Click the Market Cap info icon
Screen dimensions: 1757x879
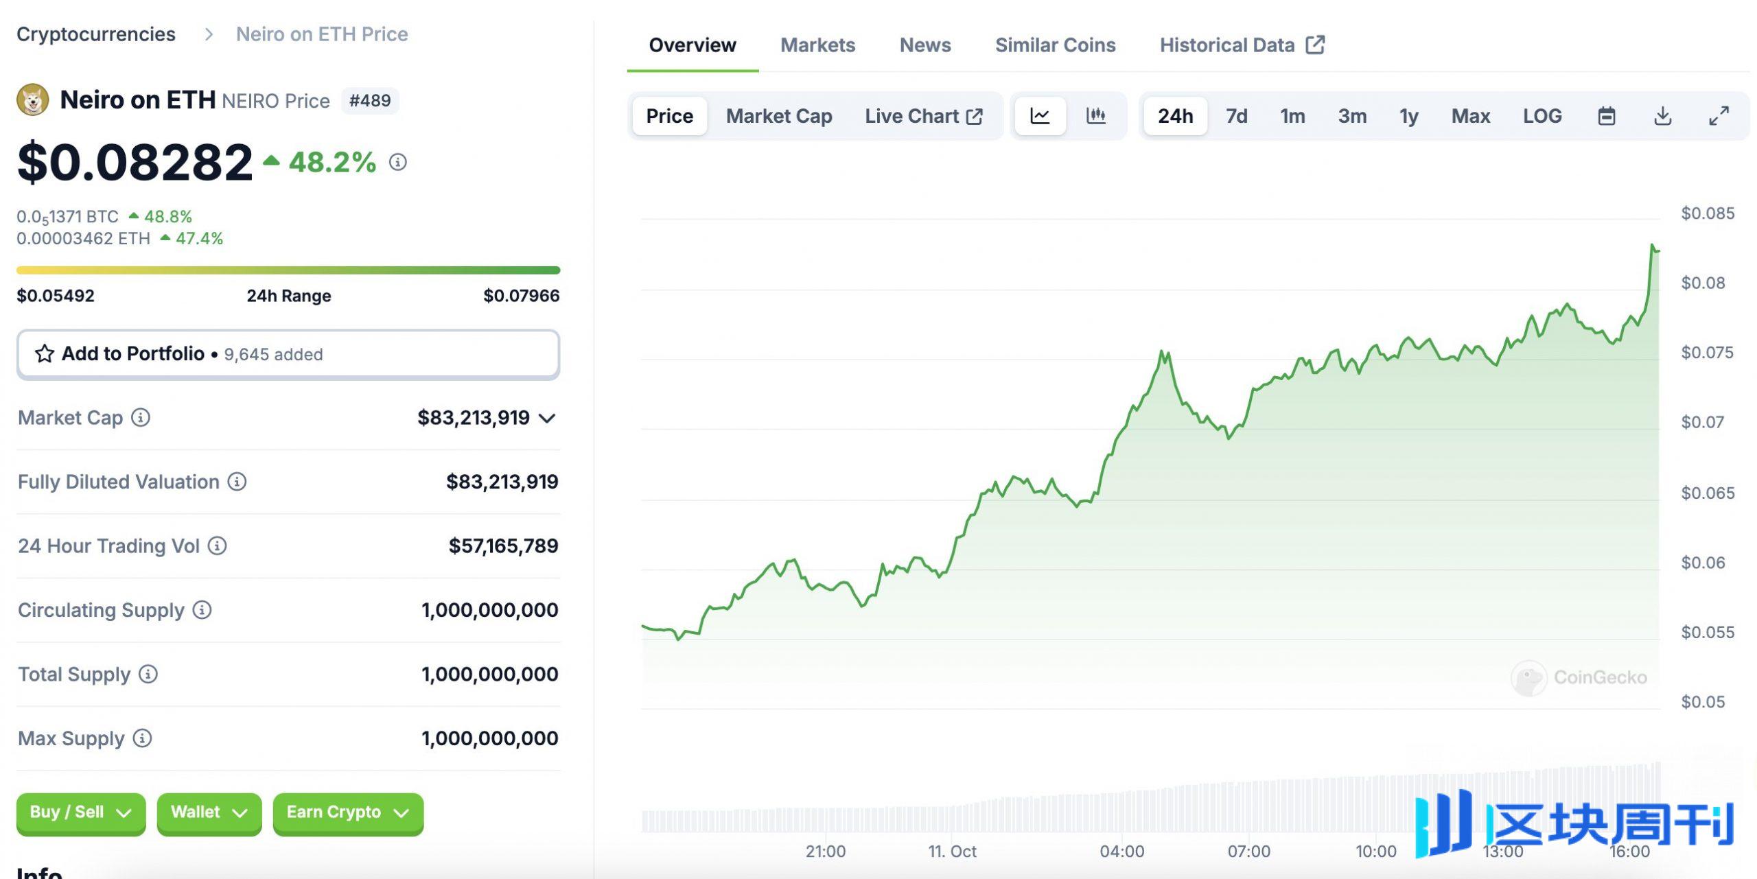click(x=141, y=417)
